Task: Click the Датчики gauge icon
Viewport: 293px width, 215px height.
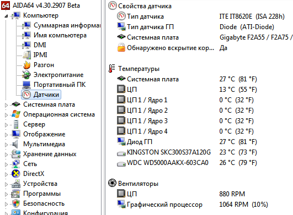Action: click(x=26, y=95)
